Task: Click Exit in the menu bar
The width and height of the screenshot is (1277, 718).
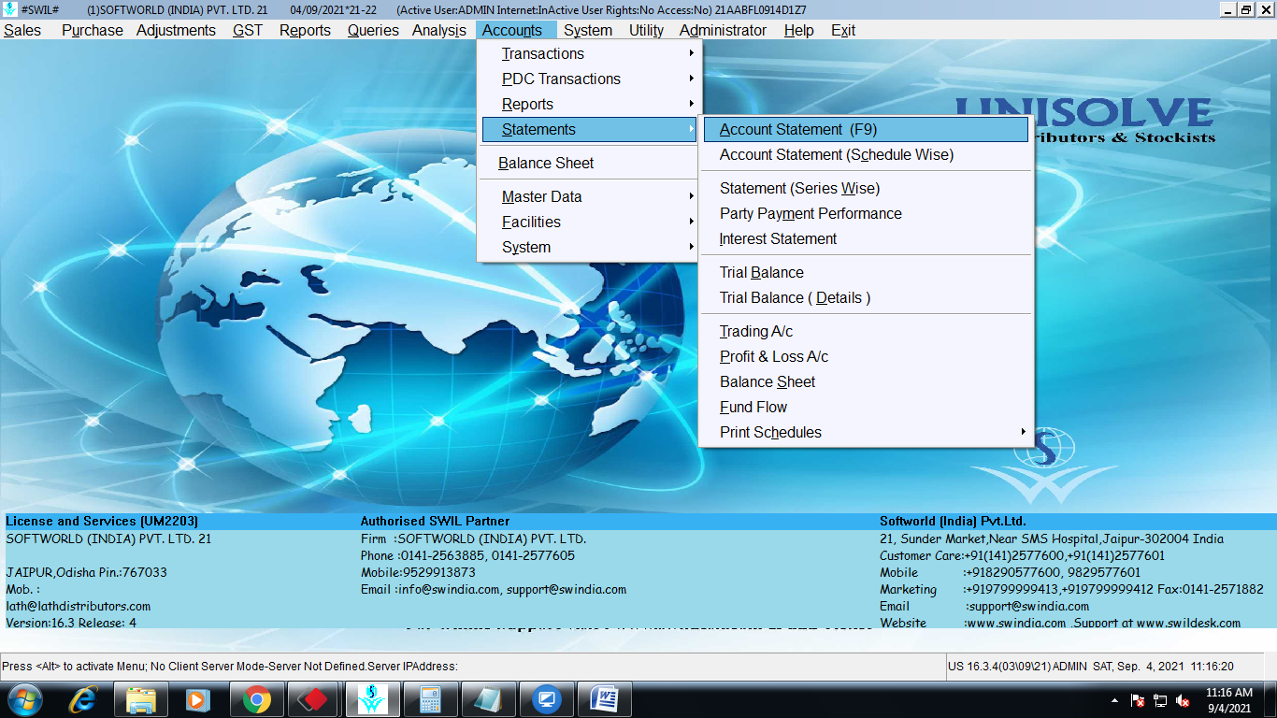Action: click(843, 30)
